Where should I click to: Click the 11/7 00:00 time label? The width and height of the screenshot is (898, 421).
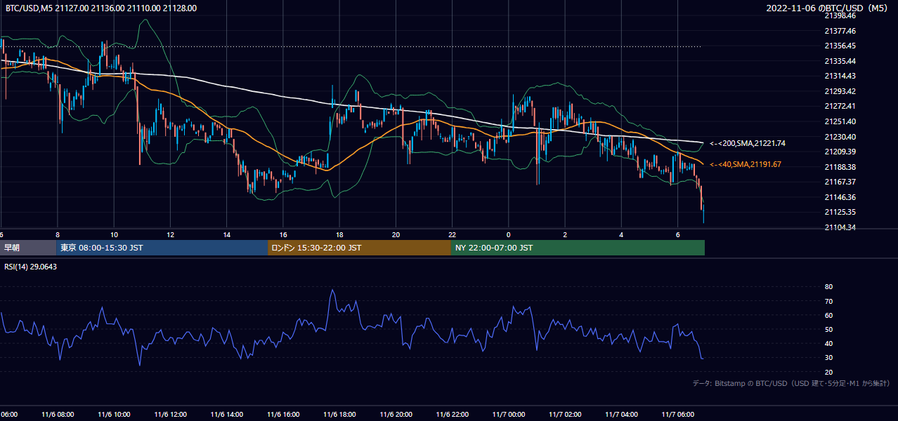tap(508, 414)
